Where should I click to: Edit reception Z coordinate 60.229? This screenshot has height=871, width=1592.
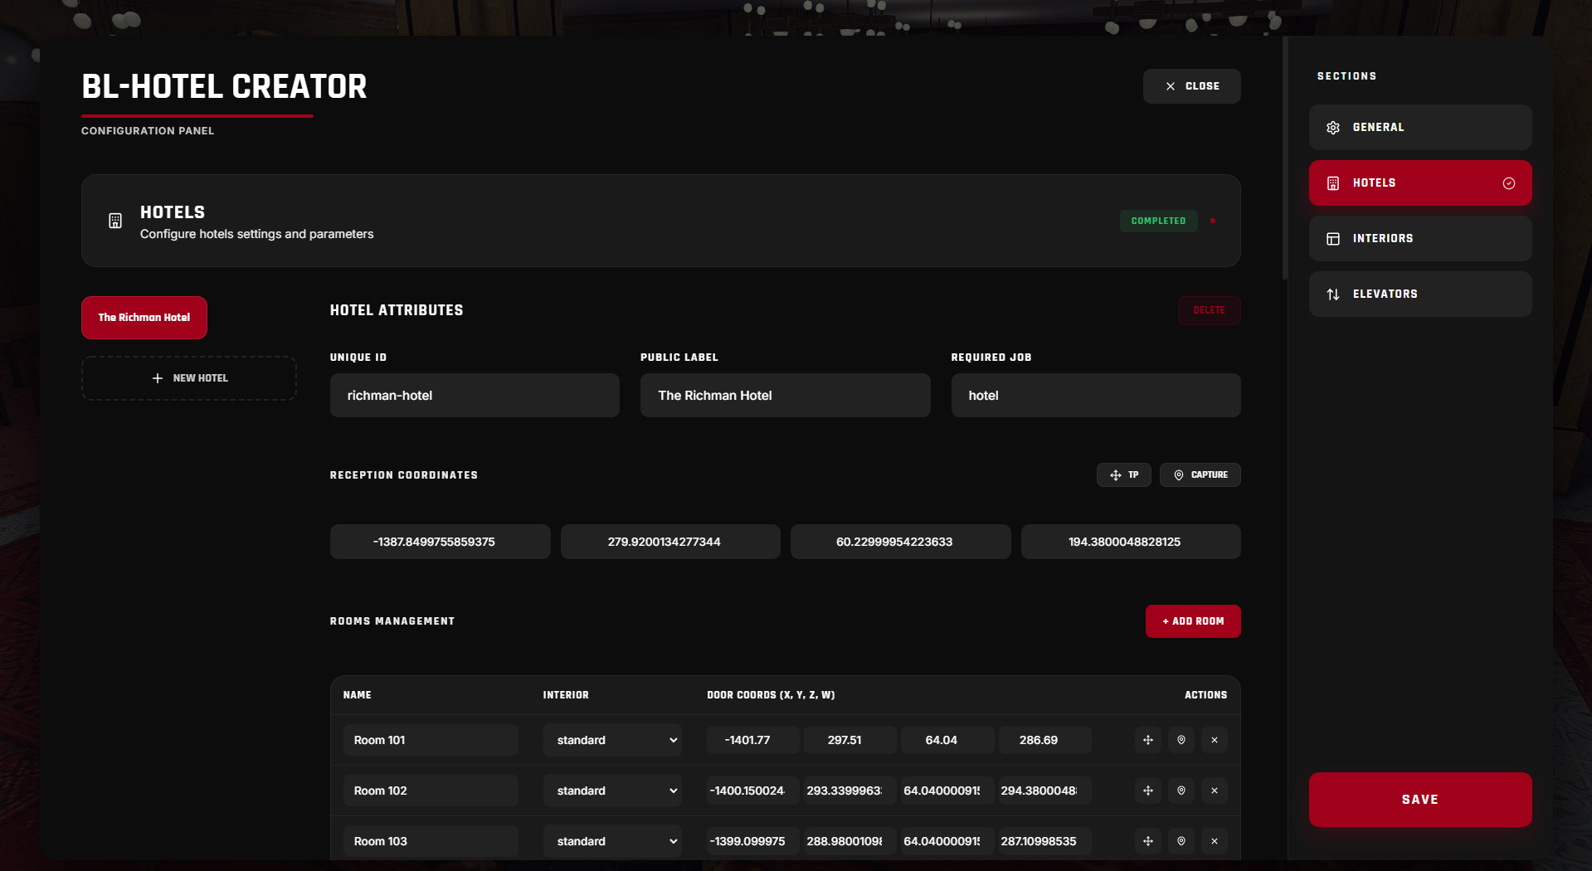(x=901, y=542)
